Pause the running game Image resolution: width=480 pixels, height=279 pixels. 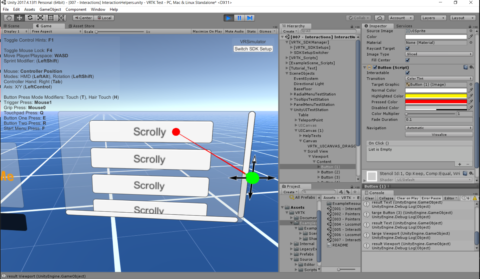tap(239, 18)
